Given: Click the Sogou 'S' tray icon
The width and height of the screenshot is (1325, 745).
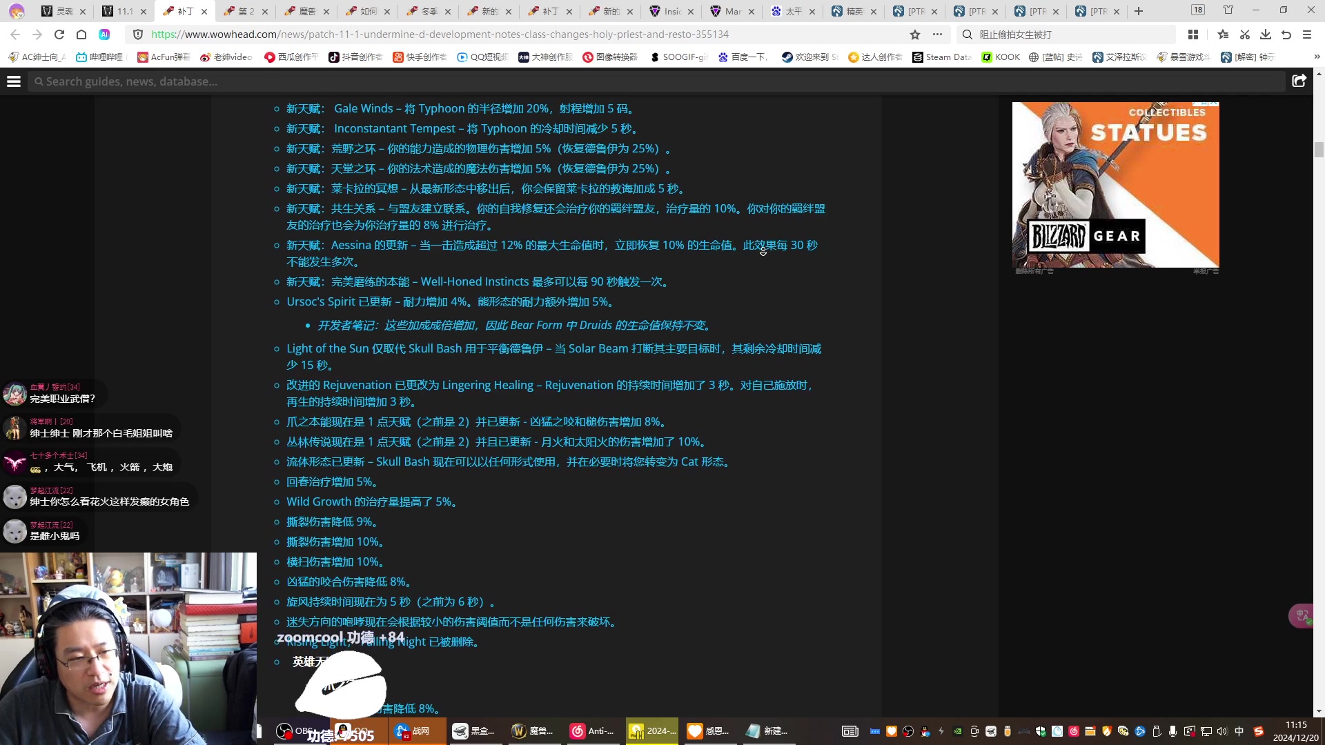Looking at the screenshot, I should 1258,731.
